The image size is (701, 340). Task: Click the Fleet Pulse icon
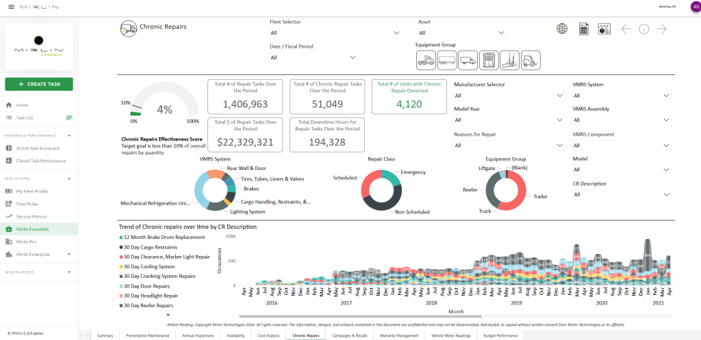8,203
